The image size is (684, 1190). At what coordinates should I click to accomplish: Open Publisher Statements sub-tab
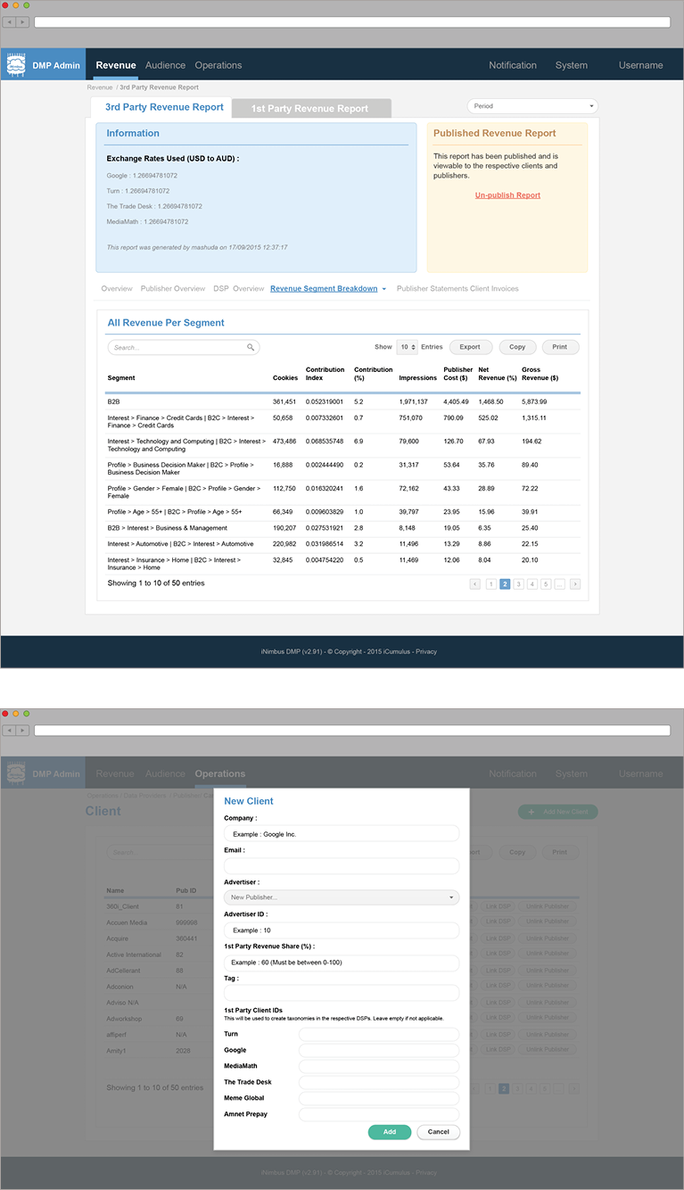tap(430, 289)
